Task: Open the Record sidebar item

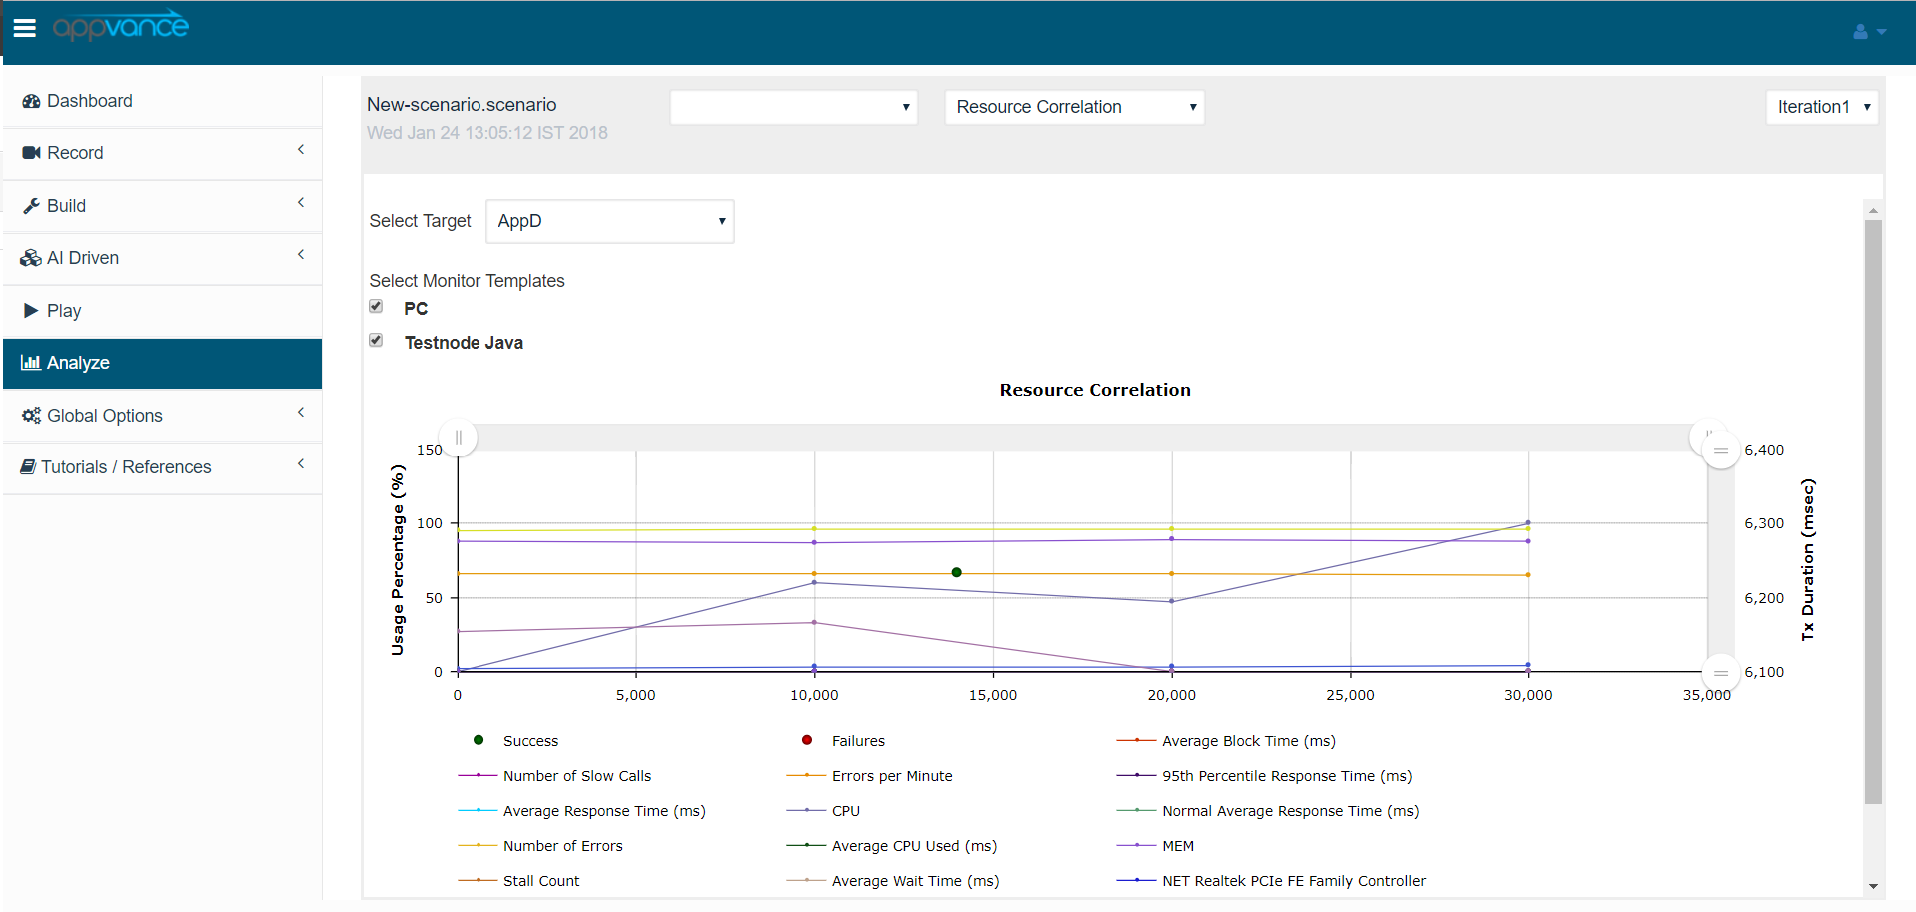Action: click(x=162, y=153)
